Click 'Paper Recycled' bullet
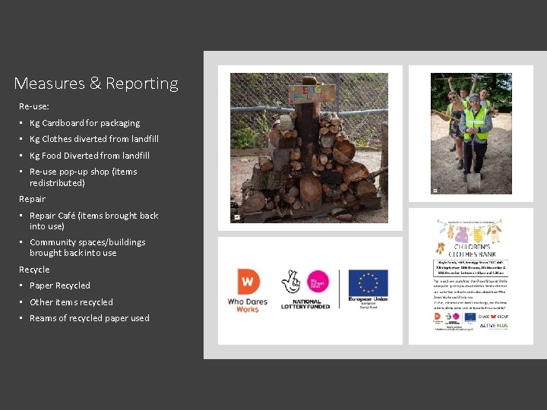This screenshot has height=410, width=547. (x=60, y=285)
